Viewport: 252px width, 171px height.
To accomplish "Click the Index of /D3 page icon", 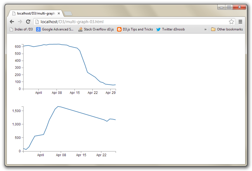I will pyautogui.click(x=11, y=29).
